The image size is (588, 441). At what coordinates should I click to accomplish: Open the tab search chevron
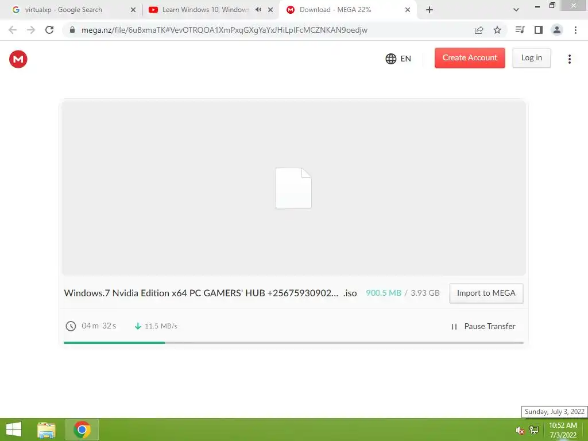click(x=516, y=10)
